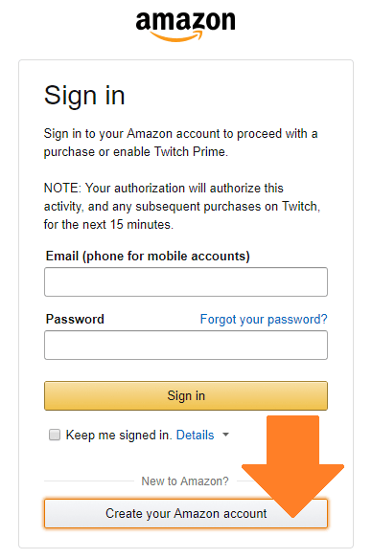This screenshot has height=559, width=372.
Task: Follow the Forgot your password? link
Action: tap(264, 319)
